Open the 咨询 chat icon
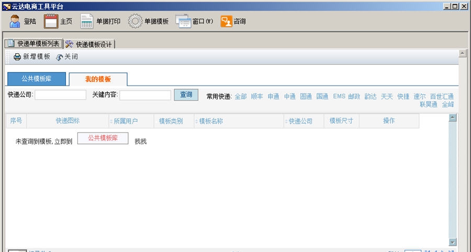Viewport: 471px width, 252px height. [226, 21]
